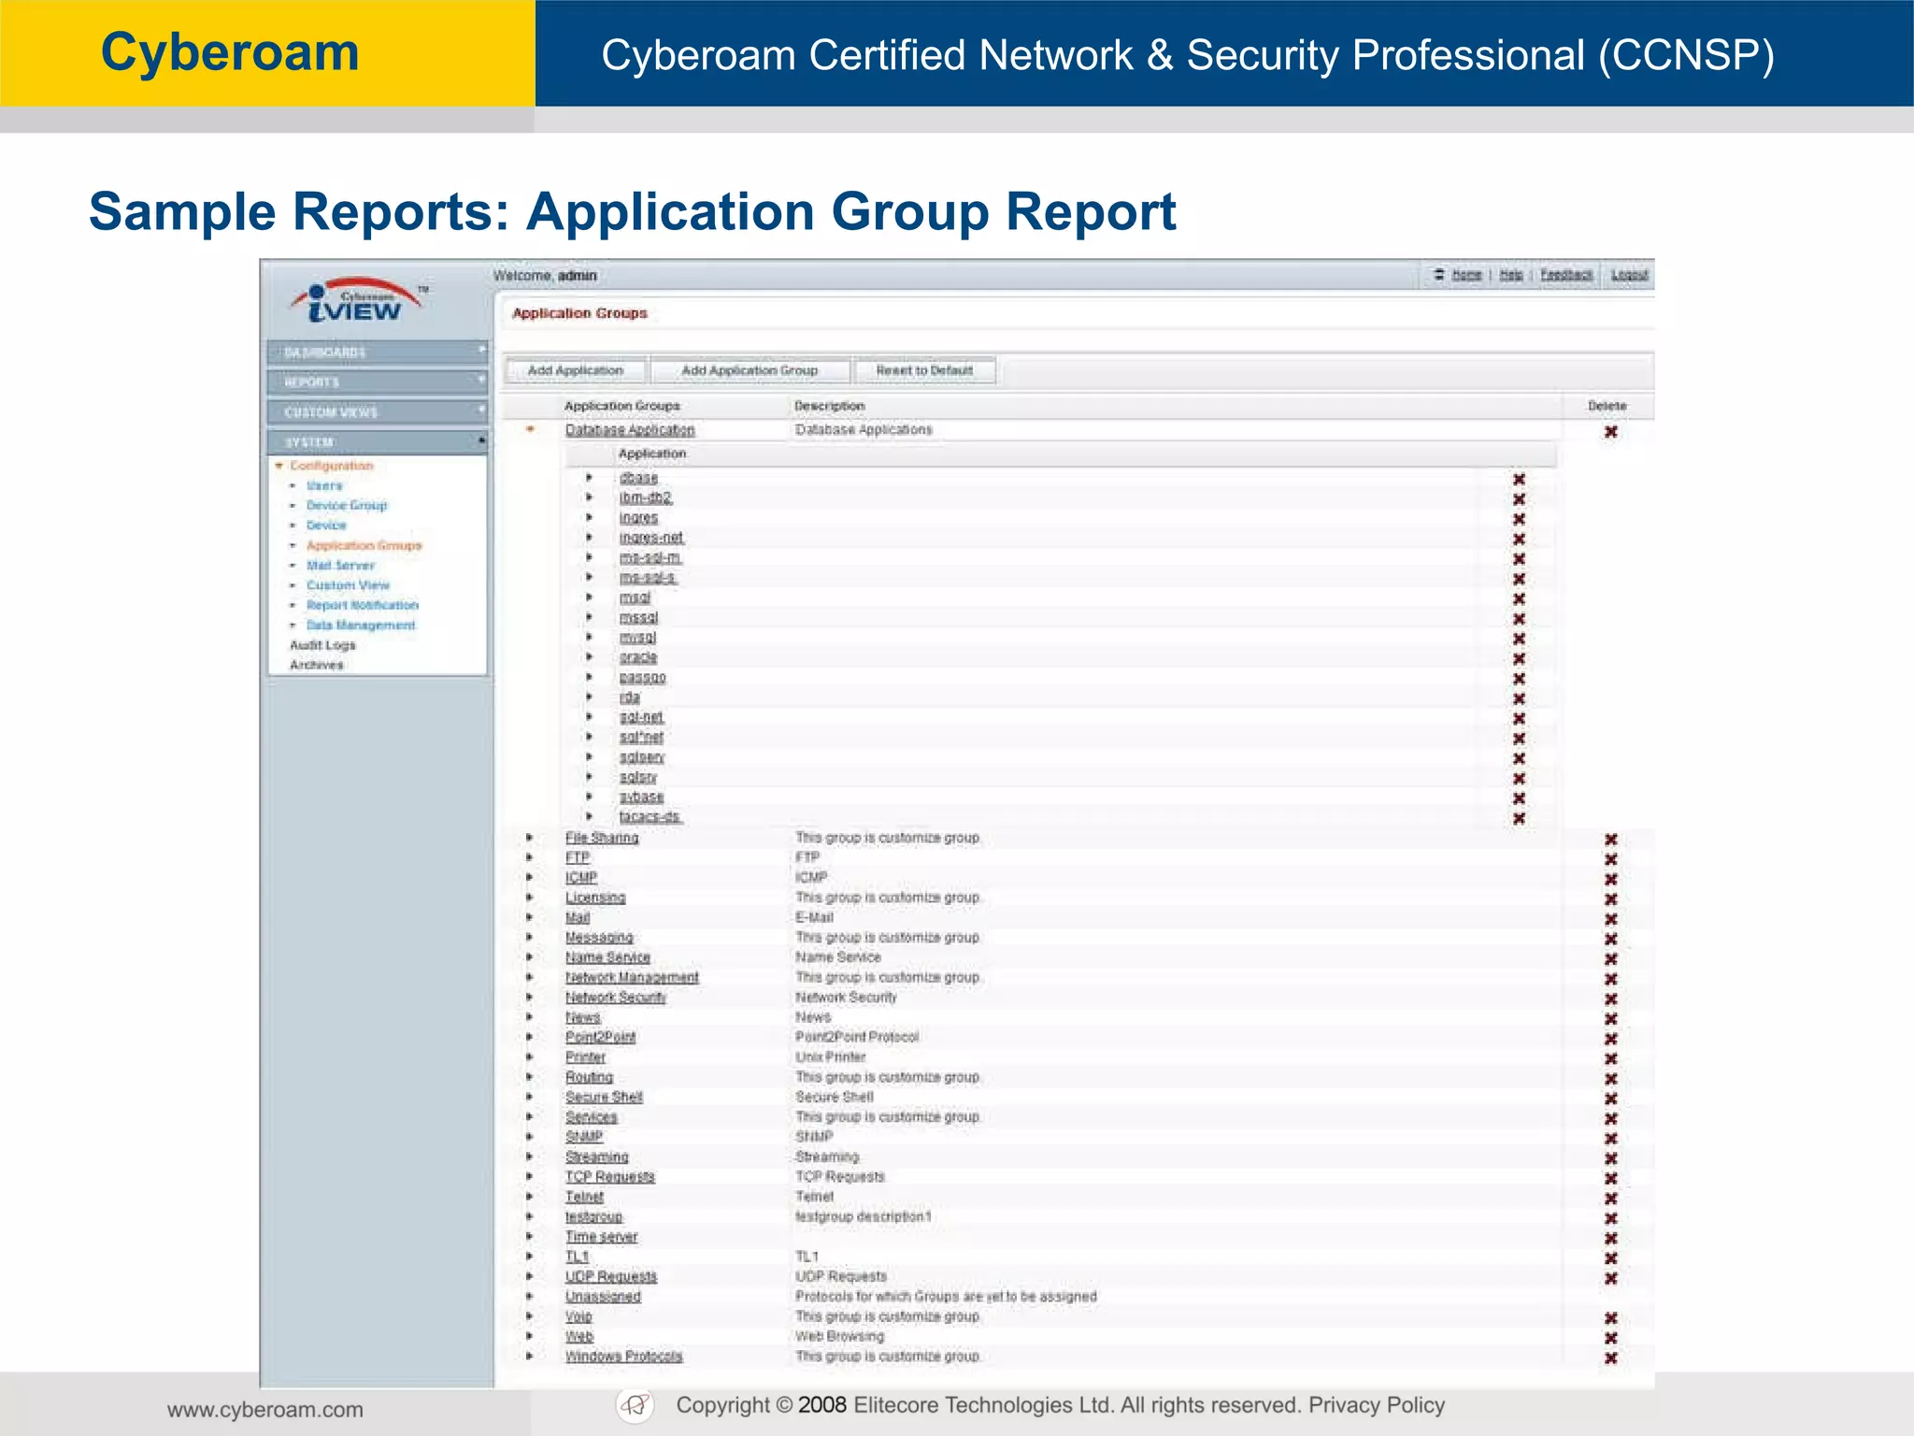Delete the oracle application entry

pyautogui.click(x=1519, y=659)
